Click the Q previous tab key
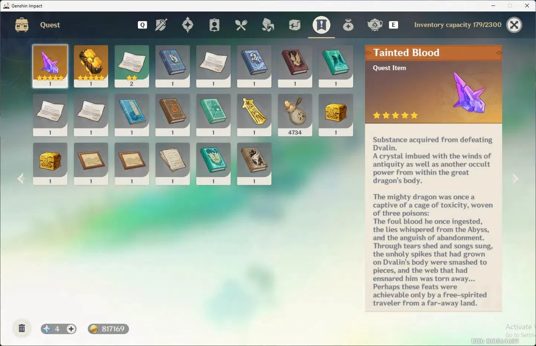Image resolution: width=536 pixels, height=346 pixels. pos(142,25)
